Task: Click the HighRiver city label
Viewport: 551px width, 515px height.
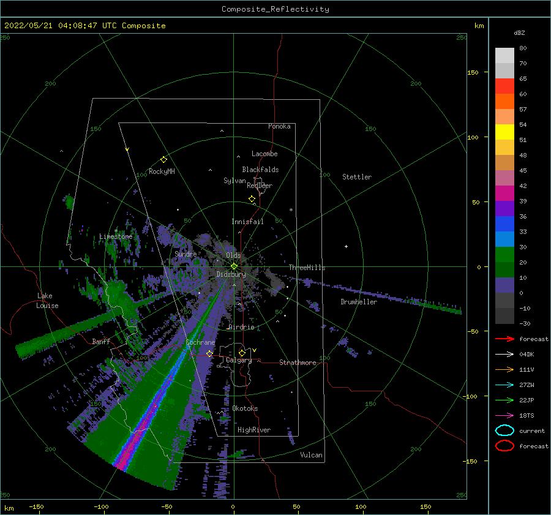Action: (x=254, y=430)
